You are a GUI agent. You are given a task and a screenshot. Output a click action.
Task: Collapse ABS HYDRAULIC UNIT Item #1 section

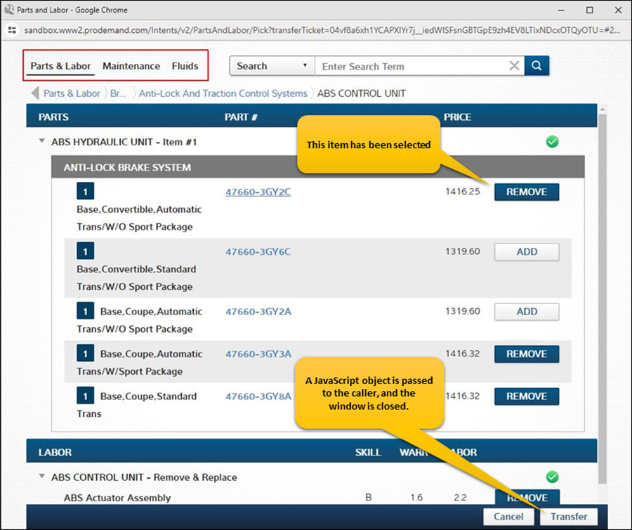click(x=42, y=143)
